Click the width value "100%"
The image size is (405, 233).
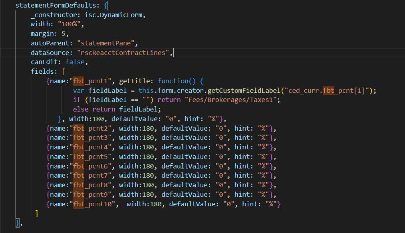[x=69, y=24]
